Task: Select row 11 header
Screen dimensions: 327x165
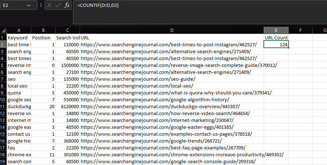Action: (x=3, y=107)
